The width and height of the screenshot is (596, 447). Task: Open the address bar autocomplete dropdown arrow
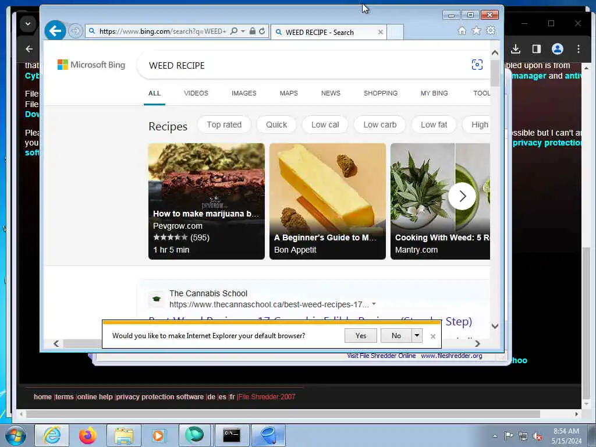pos(243,31)
